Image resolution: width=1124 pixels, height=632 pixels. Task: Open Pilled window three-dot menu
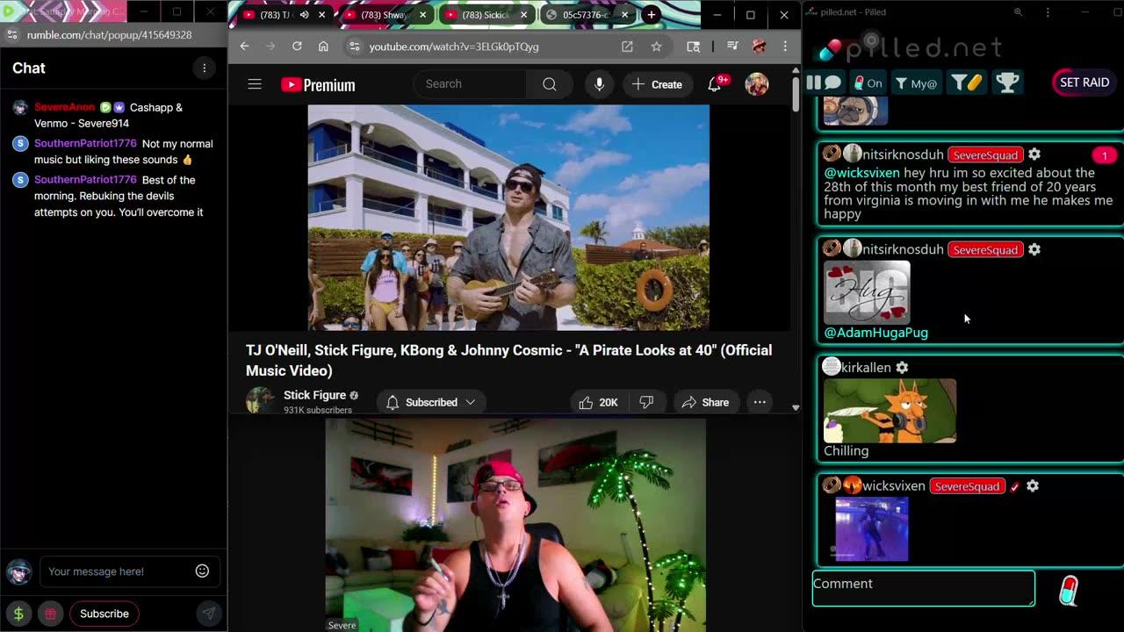click(x=1048, y=12)
